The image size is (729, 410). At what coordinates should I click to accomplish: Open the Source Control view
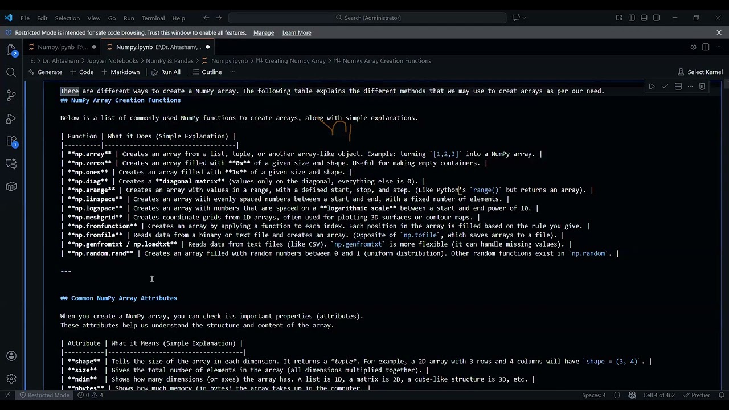(x=11, y=95)
